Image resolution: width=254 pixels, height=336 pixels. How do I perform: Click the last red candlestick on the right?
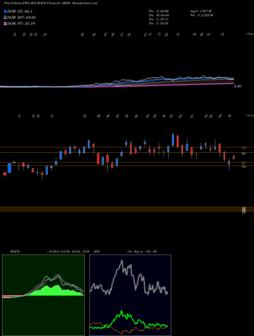point(234,157)
